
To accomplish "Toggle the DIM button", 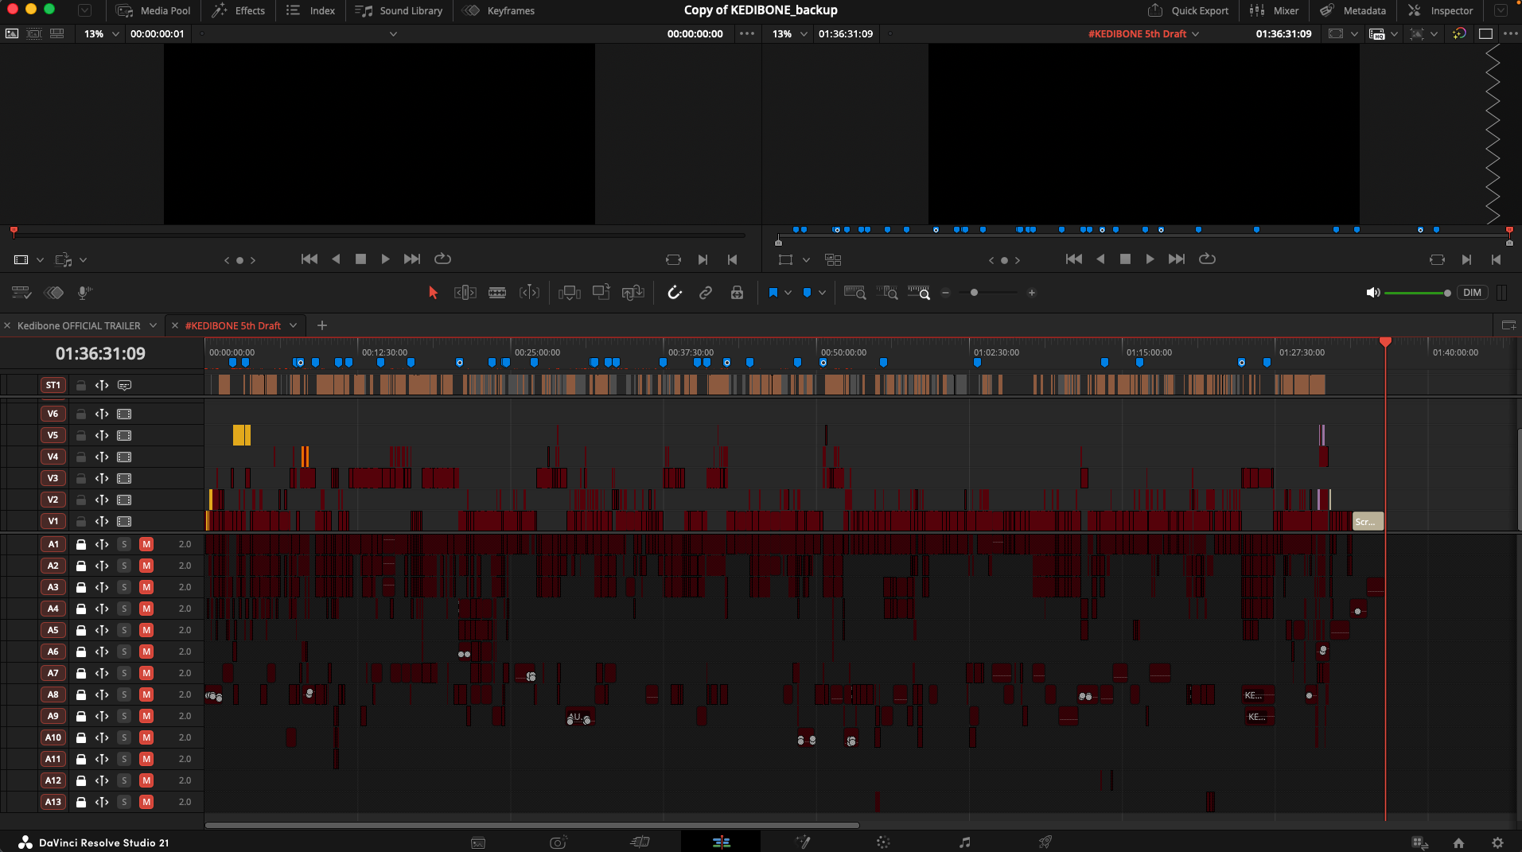I will [x=1472, y=293].
